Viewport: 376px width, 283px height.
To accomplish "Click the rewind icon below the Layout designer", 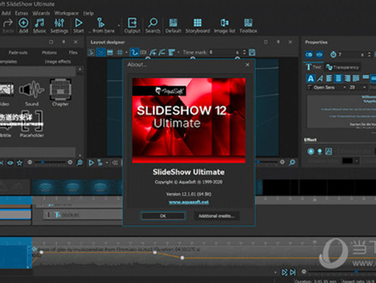I will click(115, 163).
